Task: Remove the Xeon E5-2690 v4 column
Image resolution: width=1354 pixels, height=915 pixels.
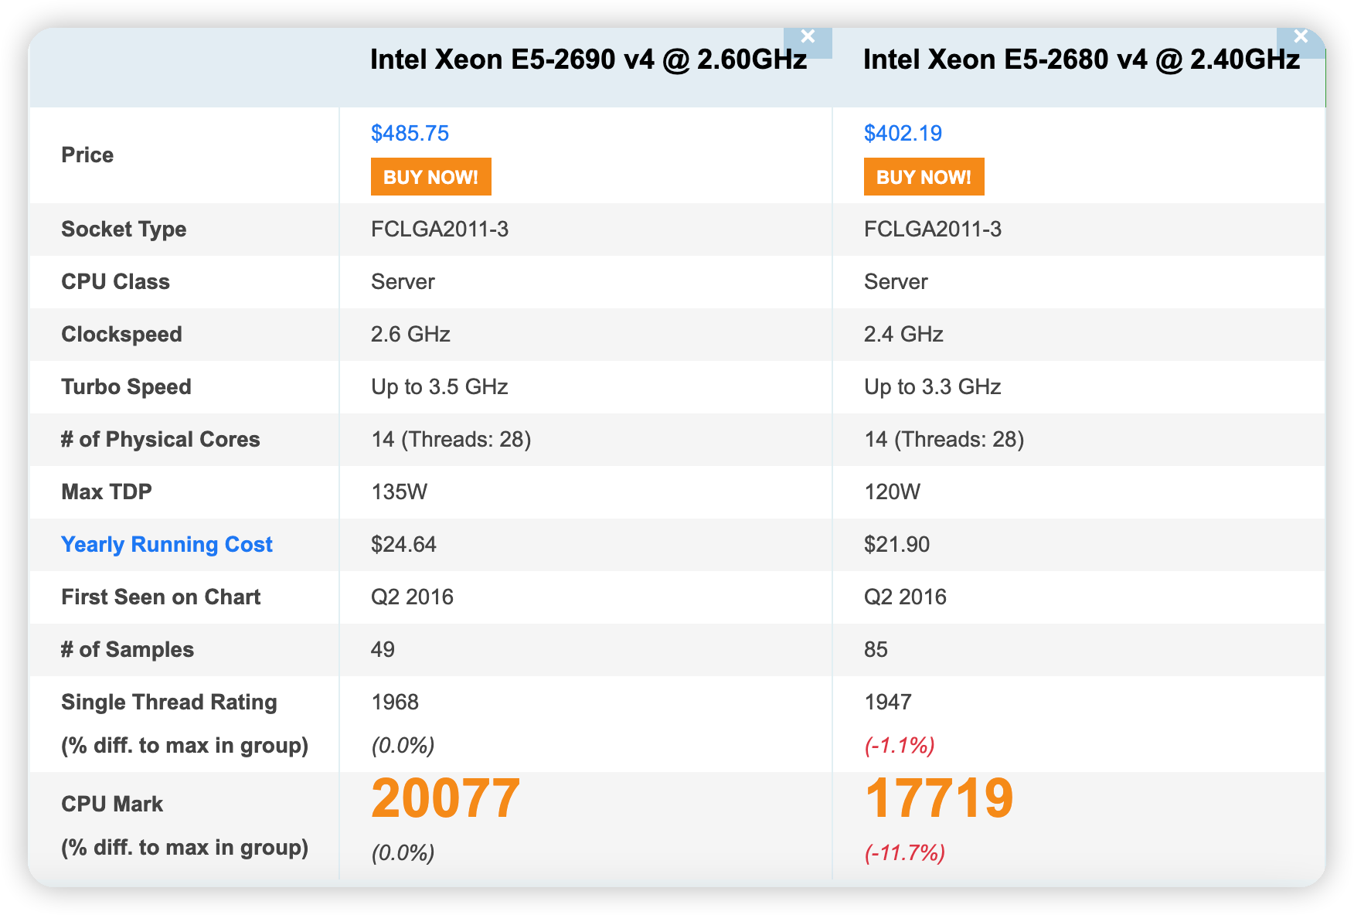Action: pyautogui.click(x=808, y=38)
